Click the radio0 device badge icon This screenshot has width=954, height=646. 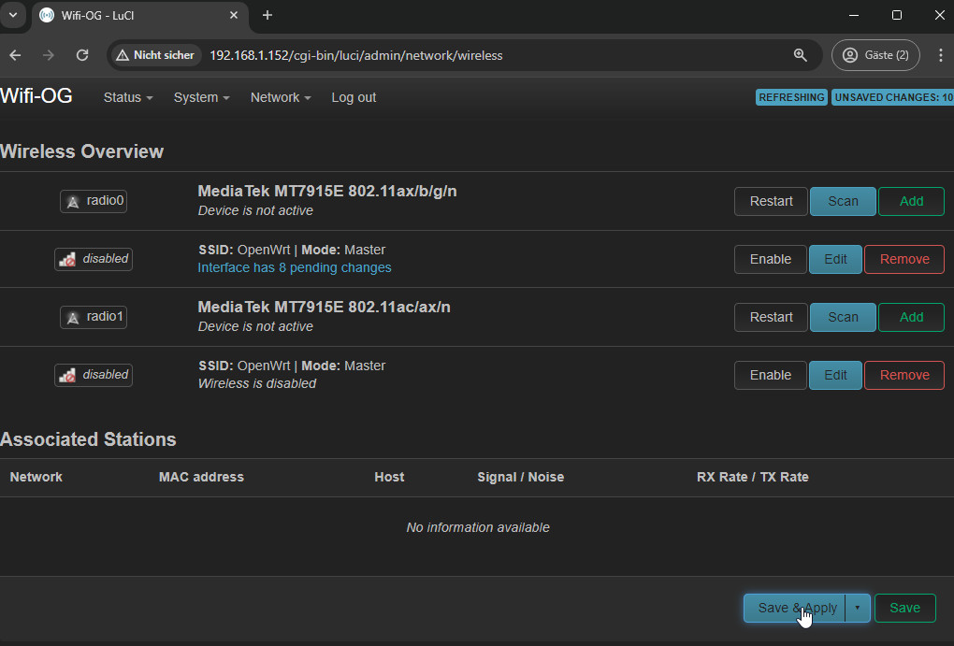[x=94, y=201]
